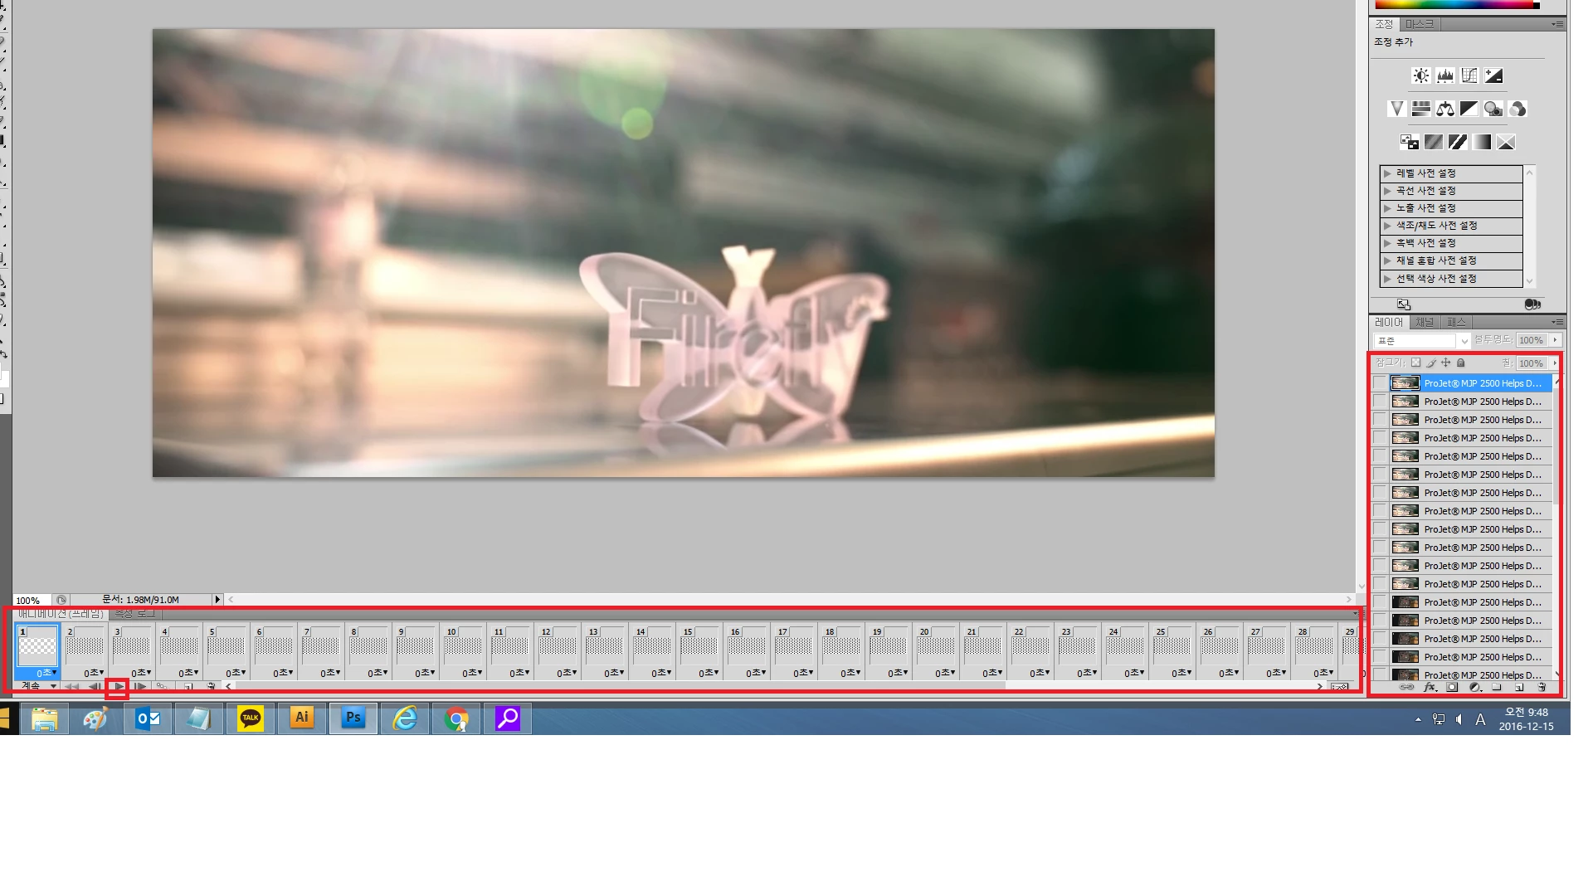Add a Curves adjustment layer
Image resolution: width=1593 pixels, height=896 pixels.
[1469, 75]
